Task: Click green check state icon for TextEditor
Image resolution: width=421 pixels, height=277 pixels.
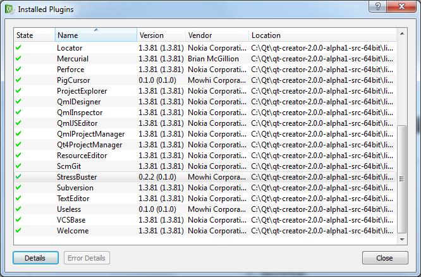Action: click(18, 199)
